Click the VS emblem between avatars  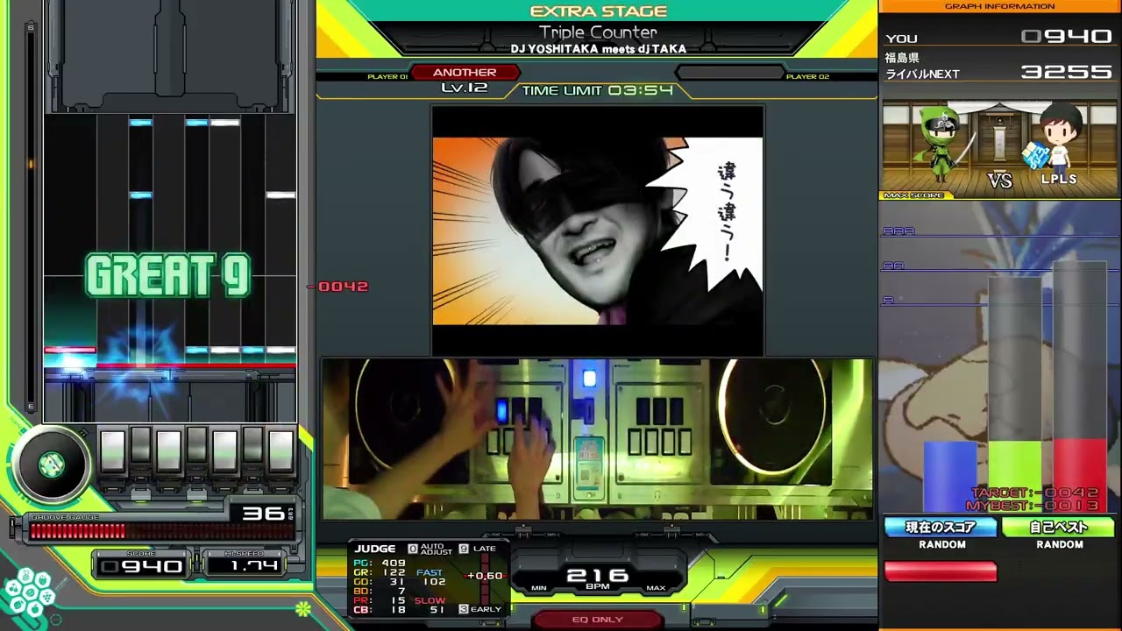(1000, 181)
